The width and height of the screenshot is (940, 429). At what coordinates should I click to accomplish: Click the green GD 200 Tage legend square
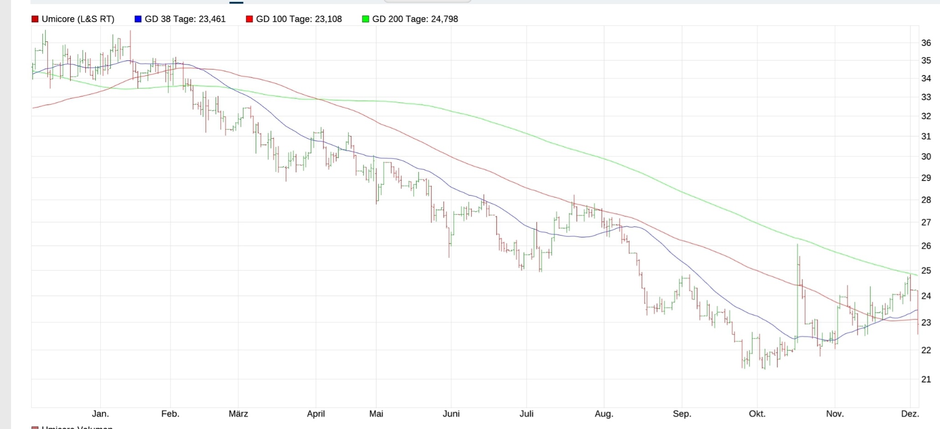(365, 19)
